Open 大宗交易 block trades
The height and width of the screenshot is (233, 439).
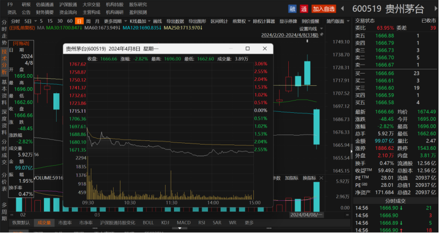(x=92, y=4)
